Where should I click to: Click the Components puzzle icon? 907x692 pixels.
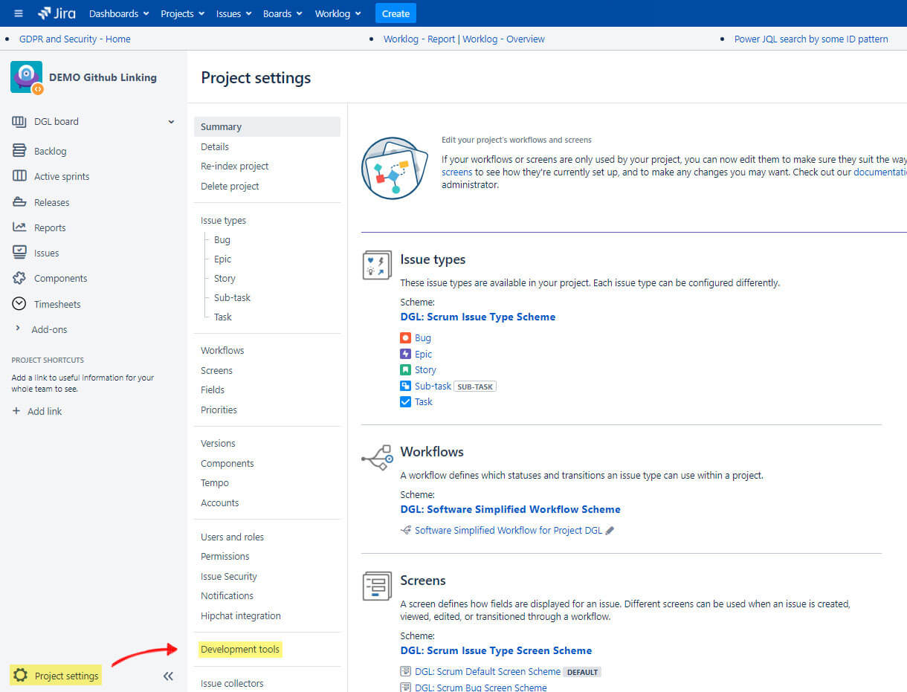(x=19, y=278)
